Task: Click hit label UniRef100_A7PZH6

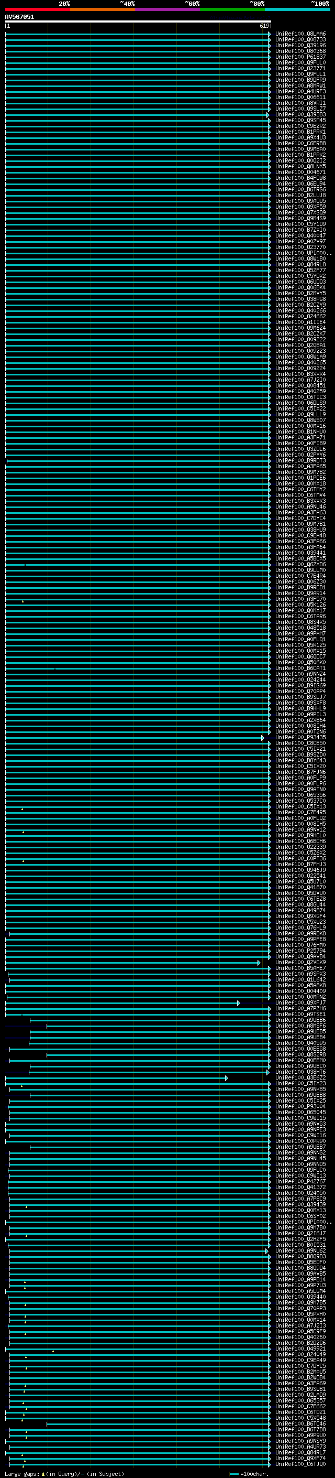Action: coord(300,1009)
